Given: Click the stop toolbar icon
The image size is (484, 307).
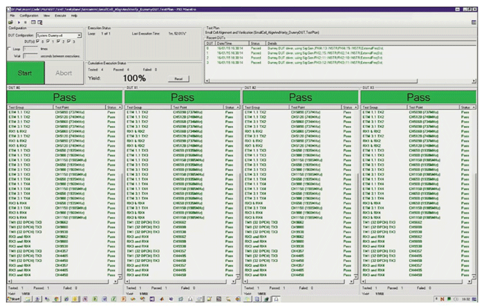Looking at the screenshot, I should pyautogui.click(x=26, y=22).
